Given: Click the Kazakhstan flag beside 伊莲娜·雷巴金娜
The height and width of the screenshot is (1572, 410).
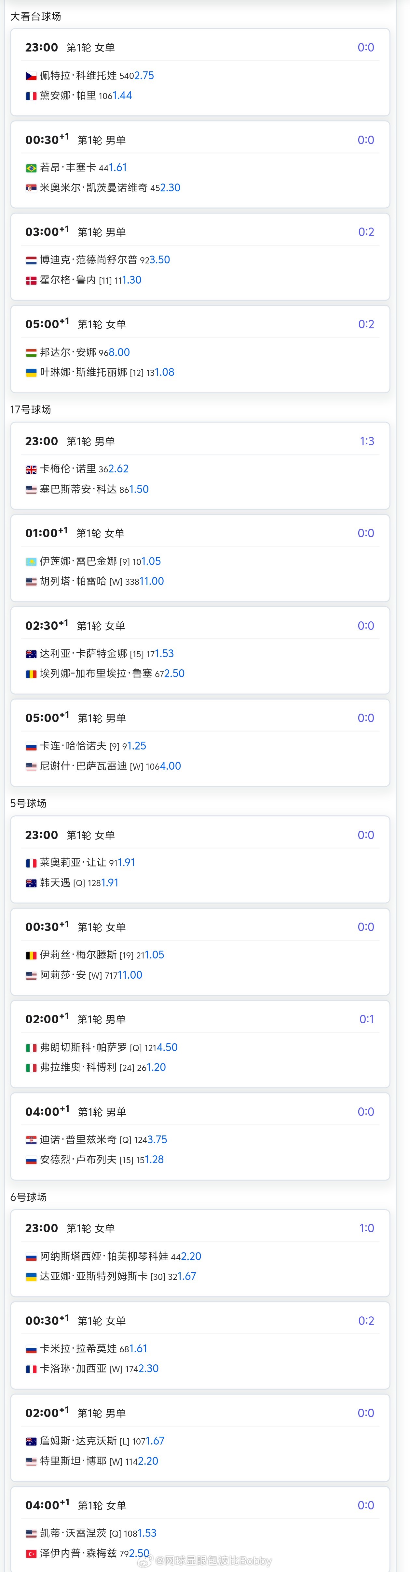Looking at the screenshot, I should tap(31, 561).
